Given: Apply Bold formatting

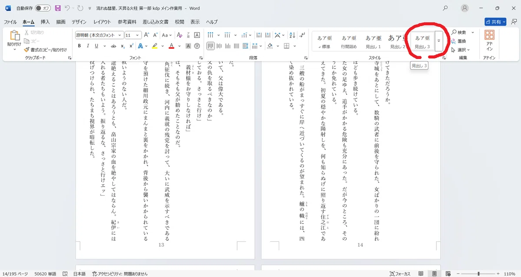Looking at the screenshot, I should pyautogui.click(x=79, y=46).
